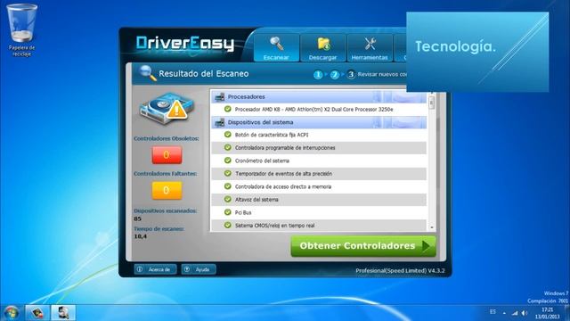Screen dimensions: 570x321
Task: Click check icon beside Pci Bus
Action: (228, 212)
